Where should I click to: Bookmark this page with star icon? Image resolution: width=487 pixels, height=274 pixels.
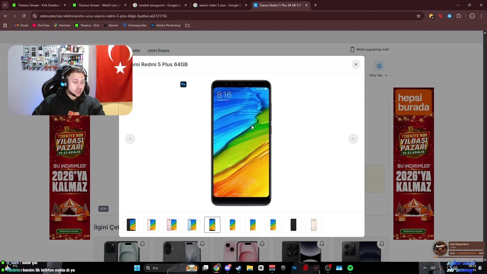tap(419, 16)
